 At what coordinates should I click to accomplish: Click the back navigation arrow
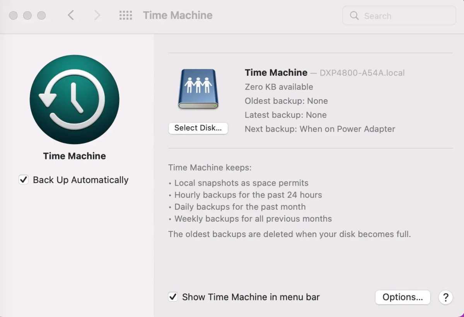pyautogui.click(x=70, y=15)
